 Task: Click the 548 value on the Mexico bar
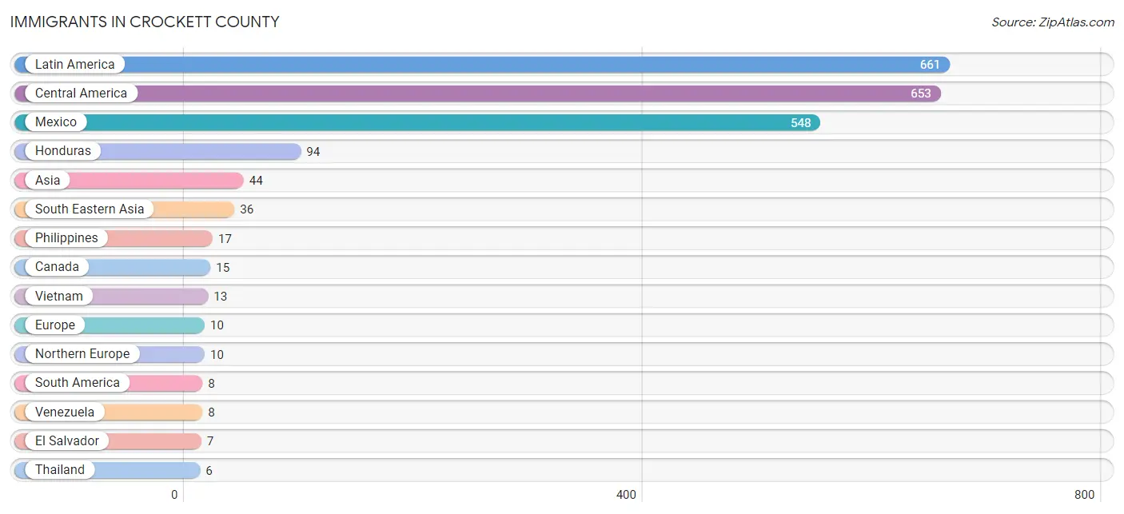800,123
